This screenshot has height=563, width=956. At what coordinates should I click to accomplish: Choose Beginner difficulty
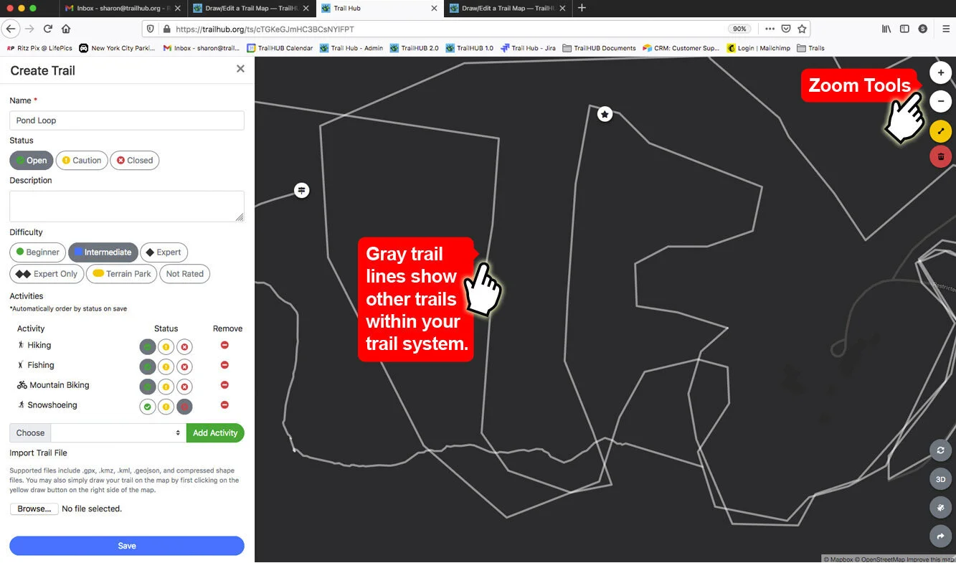[x=38, y=252]
